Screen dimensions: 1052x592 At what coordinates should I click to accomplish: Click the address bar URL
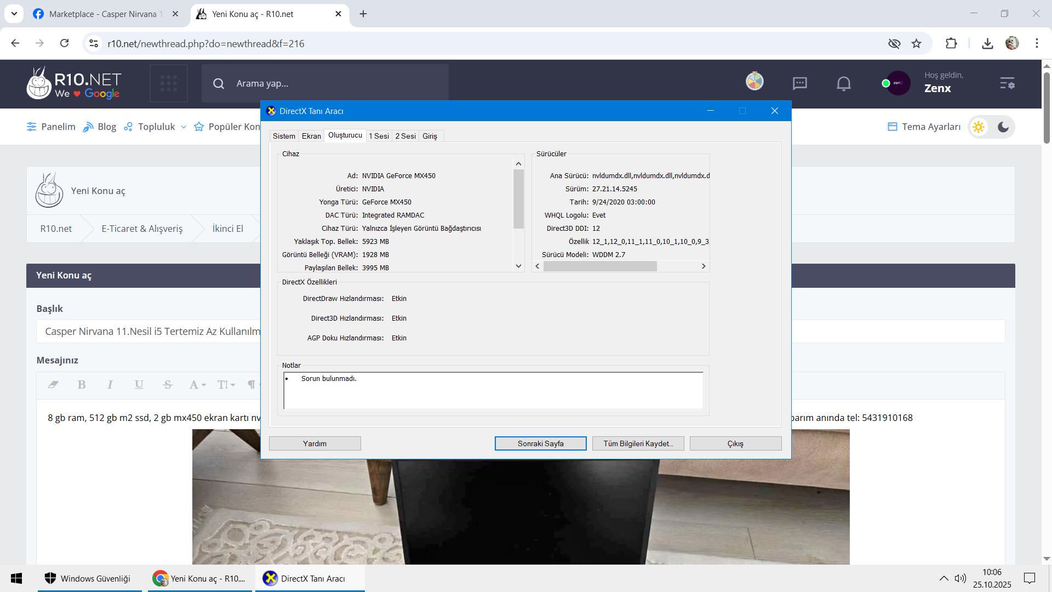pos(206,44)
